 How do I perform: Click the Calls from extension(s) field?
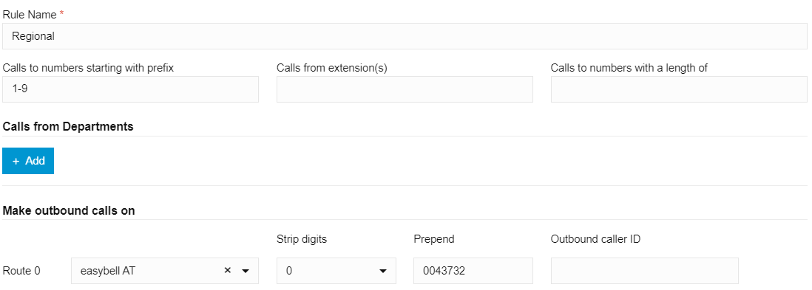tap(405, 89)
